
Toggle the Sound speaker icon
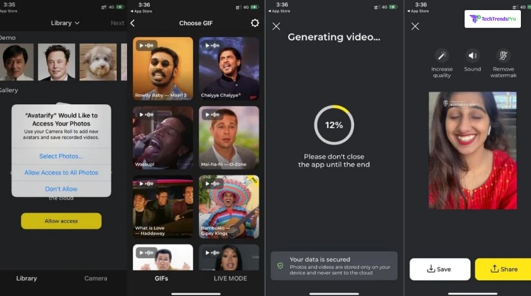[472, 55]
